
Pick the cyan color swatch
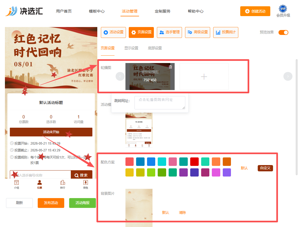pos(162,162)
